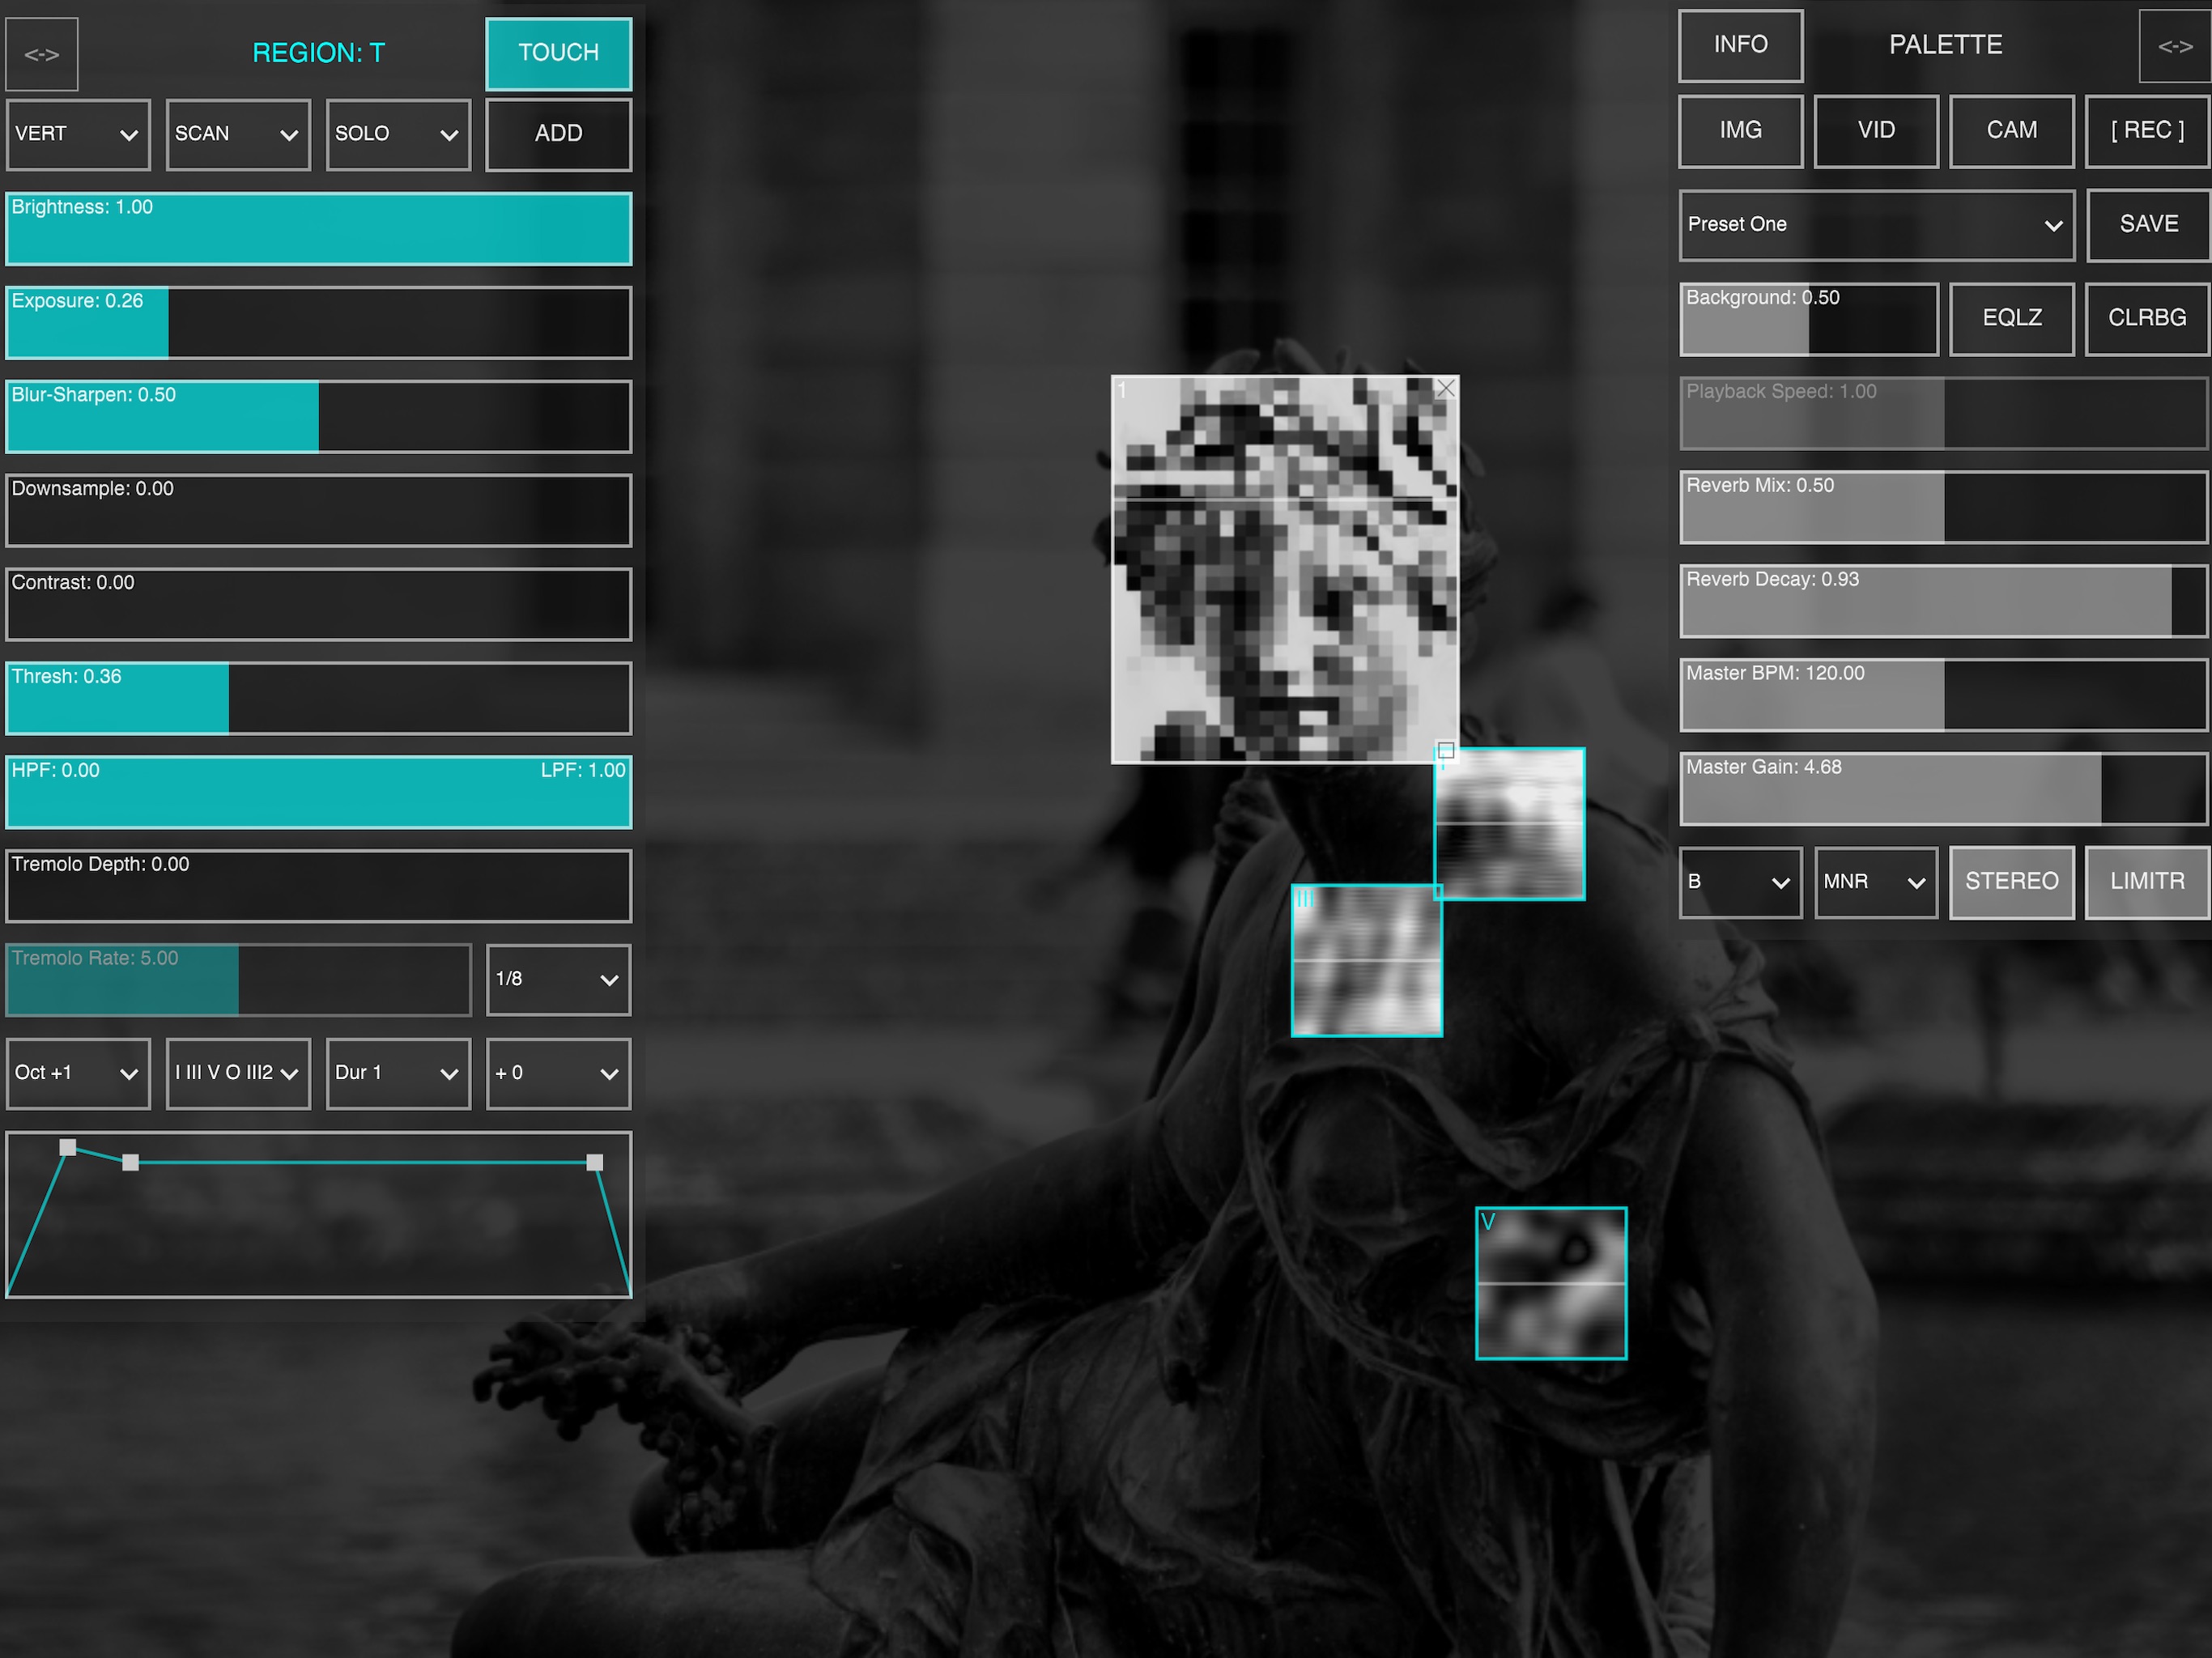Click the CAM input icon
This screenshot has width=2212, height=1658.
[2015, 130]
